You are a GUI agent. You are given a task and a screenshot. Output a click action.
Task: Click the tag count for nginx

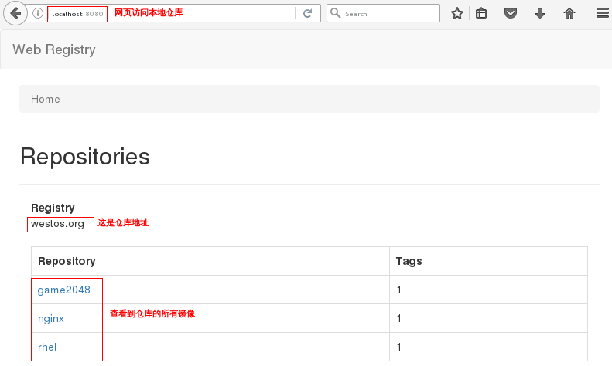(x=399, y=318)
